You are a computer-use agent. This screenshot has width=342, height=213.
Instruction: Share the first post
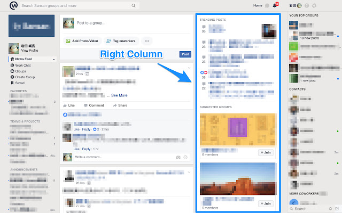(120, 105)
